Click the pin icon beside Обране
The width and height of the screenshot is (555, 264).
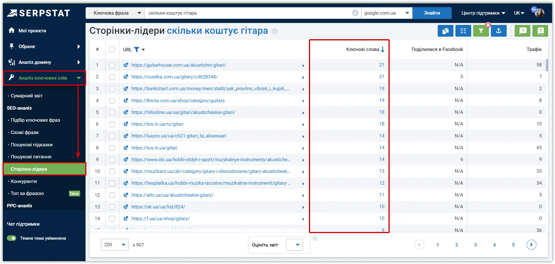[12, 46]
